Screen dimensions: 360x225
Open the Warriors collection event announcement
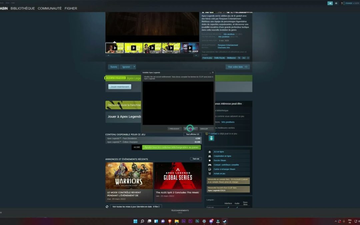click(x=129, y=182)
